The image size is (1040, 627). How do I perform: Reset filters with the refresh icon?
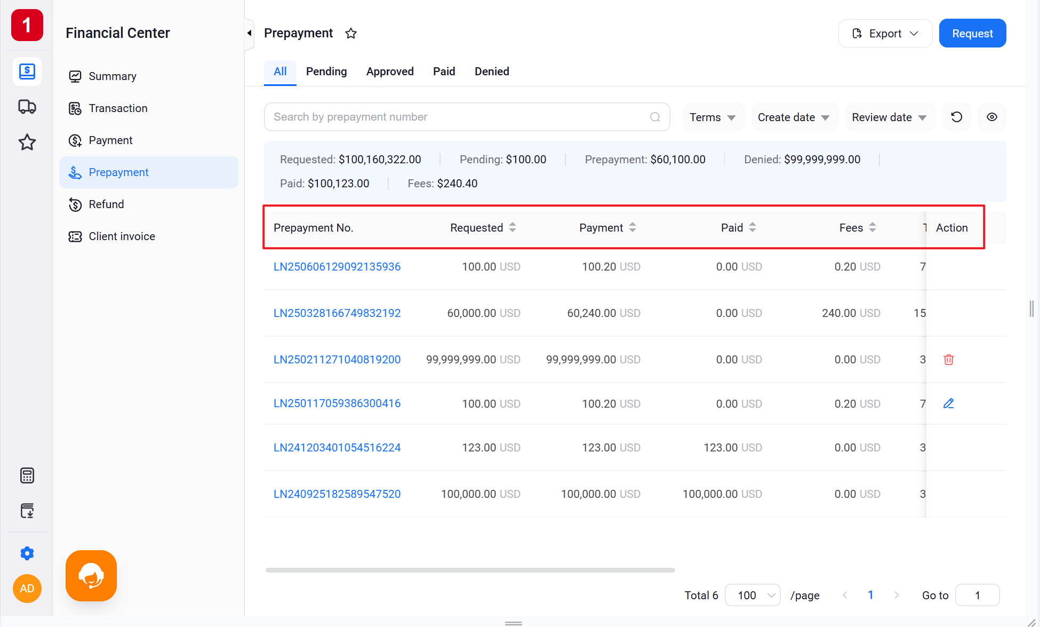(957, 117)
